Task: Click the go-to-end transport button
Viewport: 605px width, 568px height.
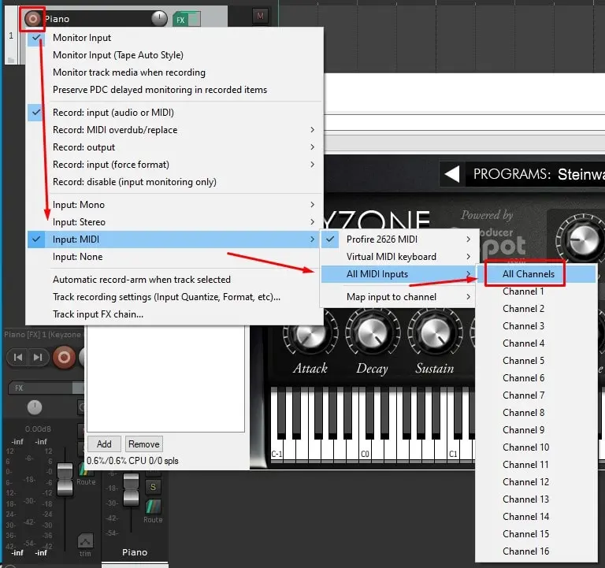Action: tap(38, 358)
